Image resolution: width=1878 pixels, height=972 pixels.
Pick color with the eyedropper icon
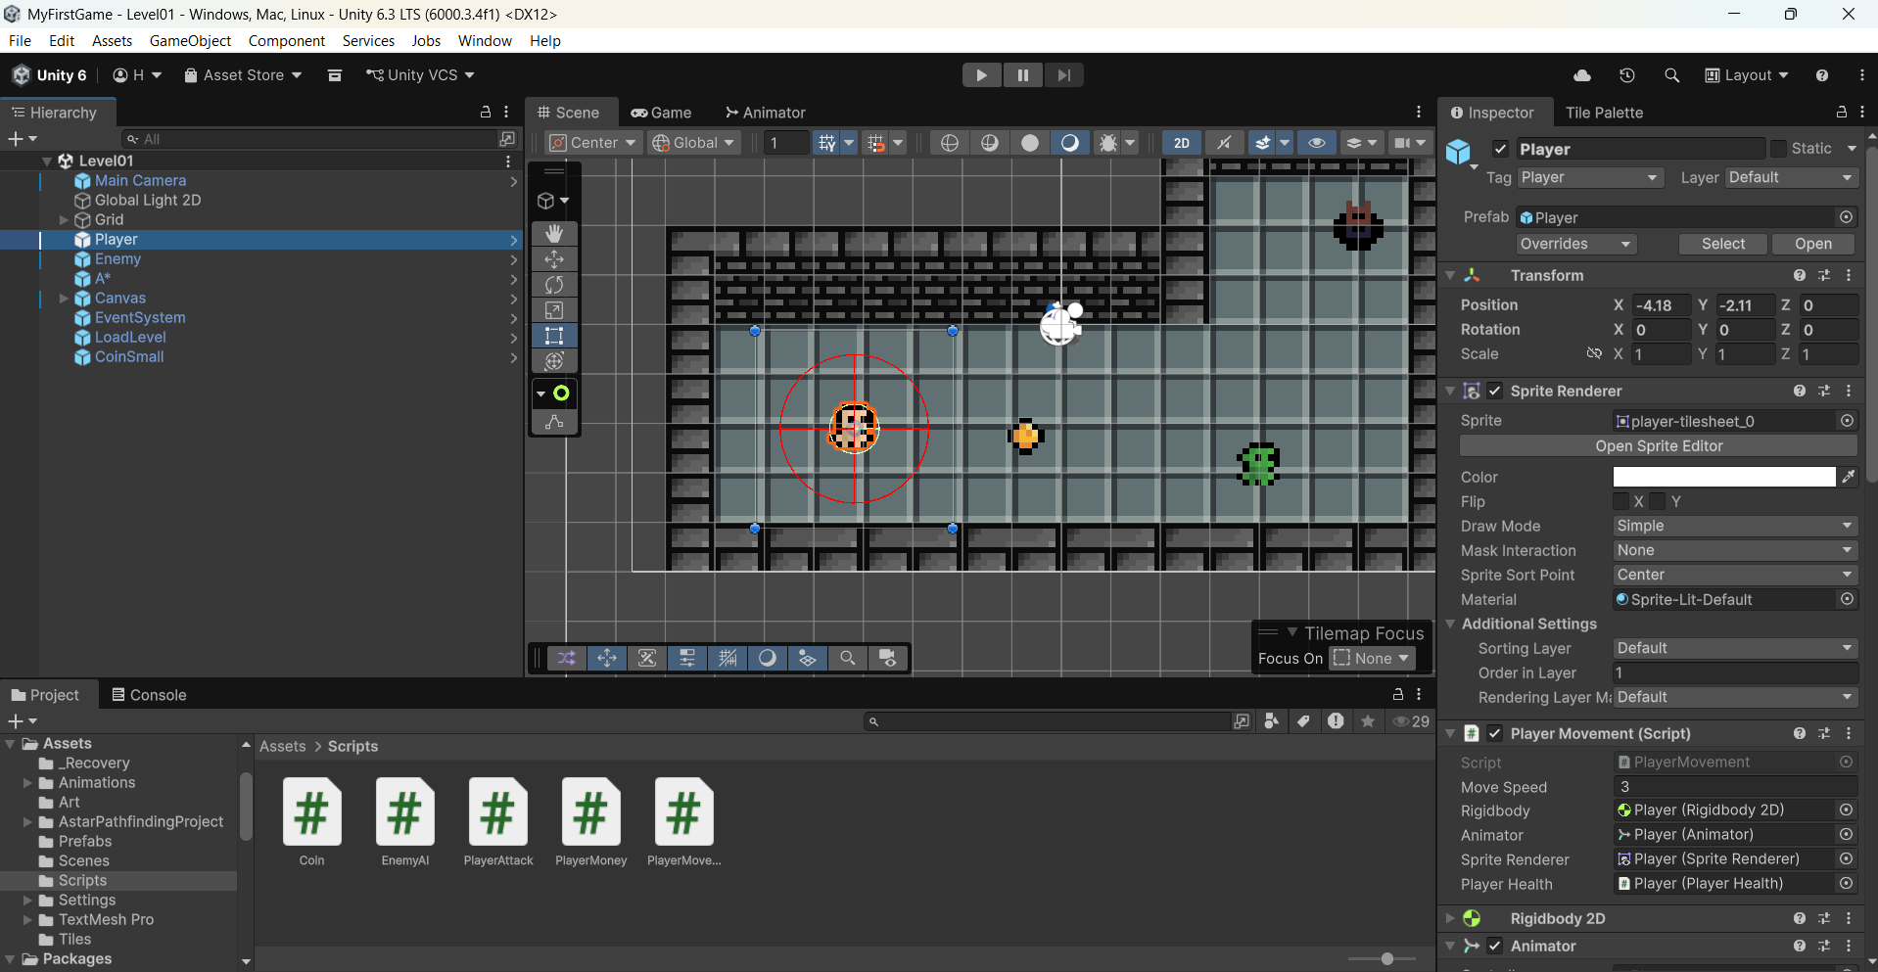tap(1849, 477)
